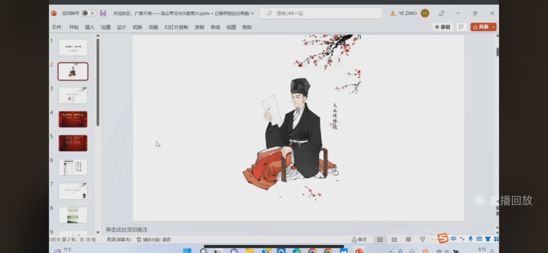Viewport: 548px width, 253px height.
Task: Select slide 3 thumbnail
Action: click(x=73, y=95)
